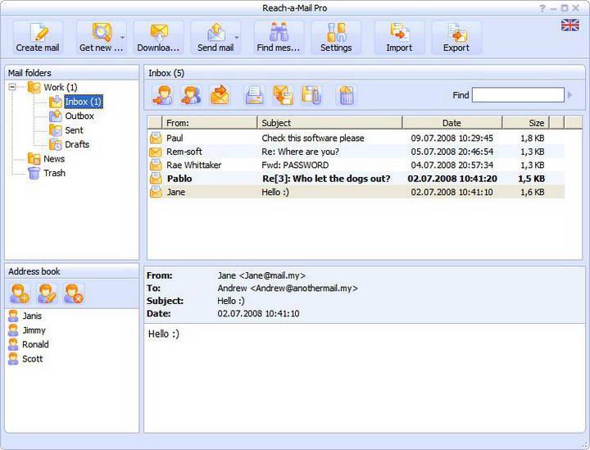
Task: Sort messages by the Size column header
Action: click(526, 123)
